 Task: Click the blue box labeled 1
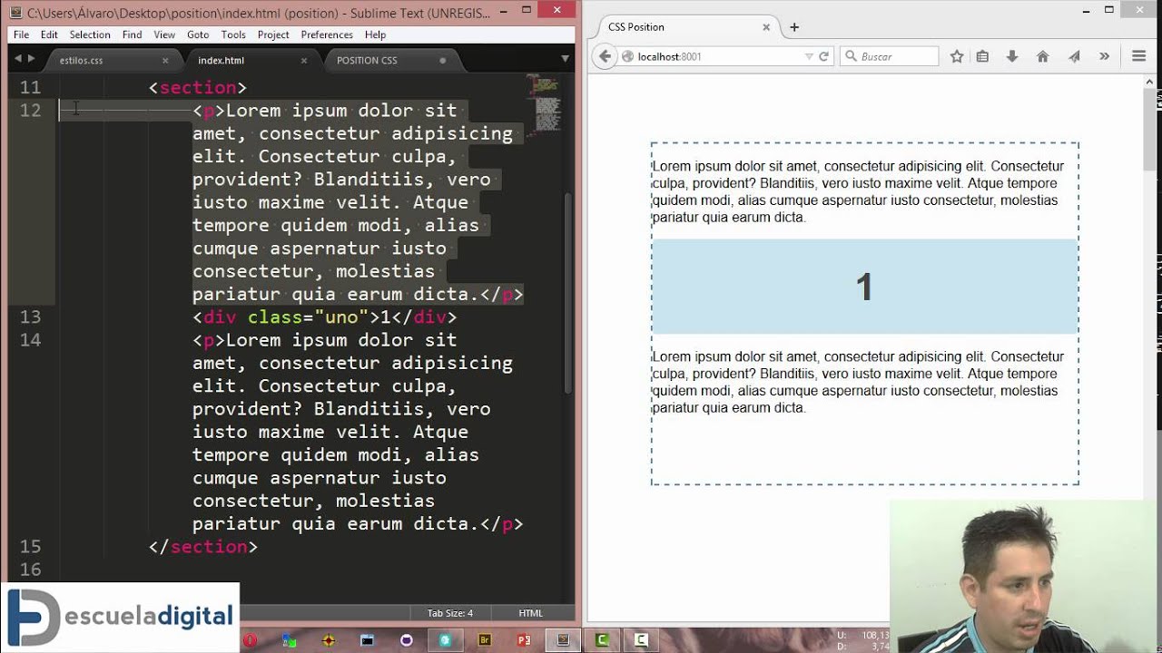tap(865, 287)
